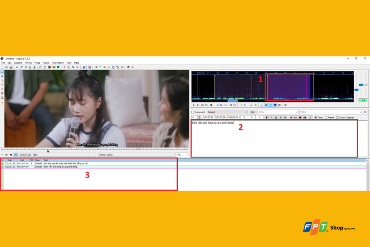The height and width of the screenshot is (247, 370).
Task: Click the video seek bar slider handle
Action: point(48,151)
